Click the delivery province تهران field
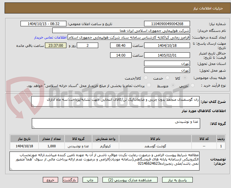 coord(167,64)
